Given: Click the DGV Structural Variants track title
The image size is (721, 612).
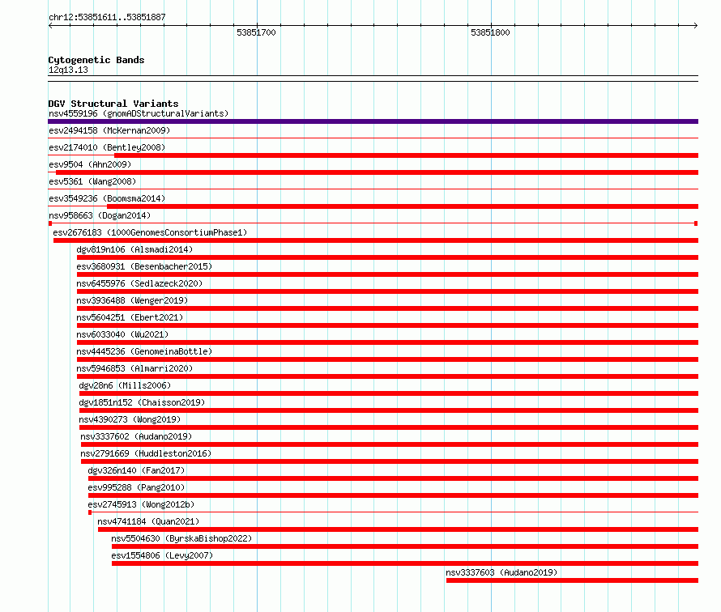Looking at the screenshot, I should pyautogui.click(x=113, y=104).
